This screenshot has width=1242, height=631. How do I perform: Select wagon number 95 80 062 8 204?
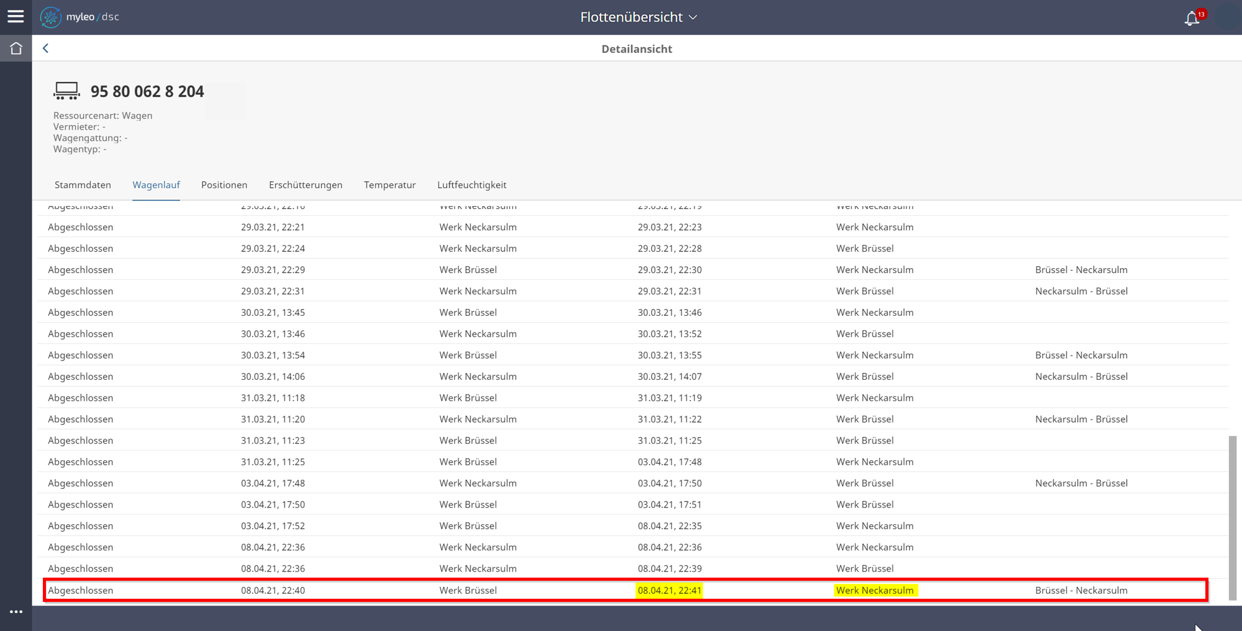tap(147, 91)
